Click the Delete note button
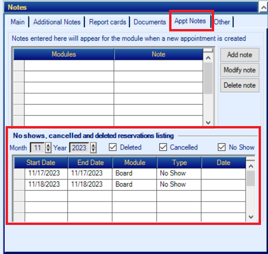The width and height of the screenshot is (268, 254). 239,85
